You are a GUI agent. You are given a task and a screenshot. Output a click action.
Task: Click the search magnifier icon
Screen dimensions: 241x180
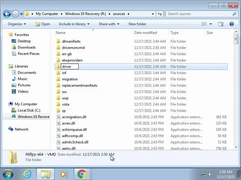[x=234, y=14]
